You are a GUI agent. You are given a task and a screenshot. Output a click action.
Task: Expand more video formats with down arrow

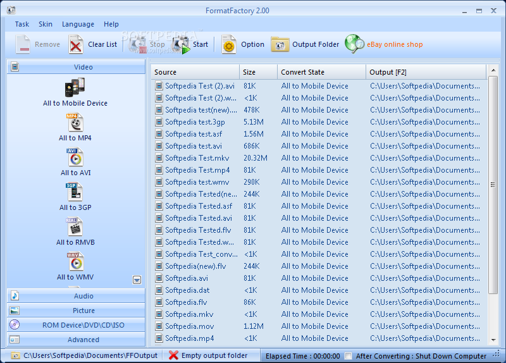[137, 280]
